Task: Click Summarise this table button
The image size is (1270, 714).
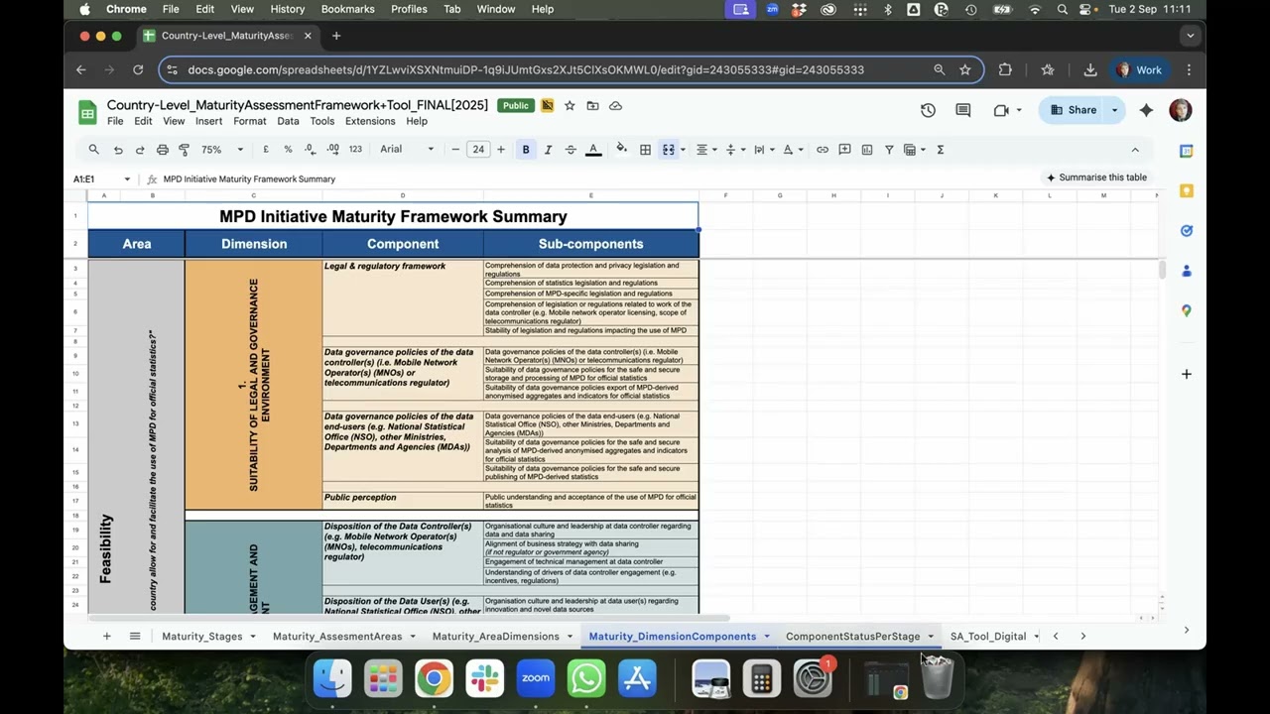Action: (1095, 178)
